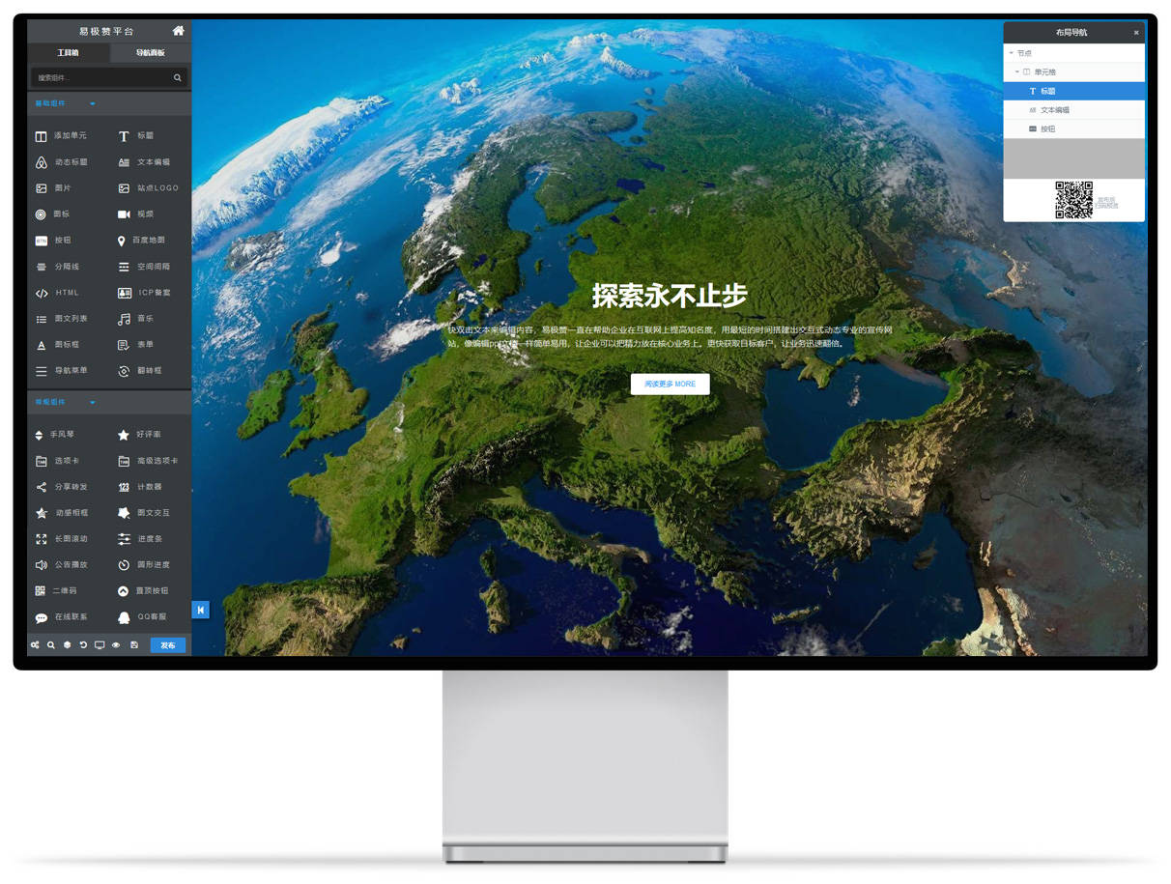Add the 二维码 component
Screen dimensions: 1171x884
(56, 591)
